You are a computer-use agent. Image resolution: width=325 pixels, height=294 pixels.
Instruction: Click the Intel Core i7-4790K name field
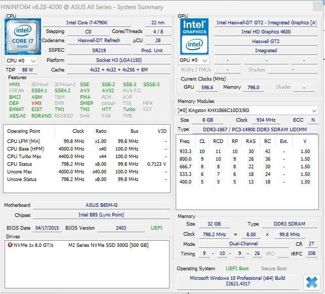pos(87,23)
